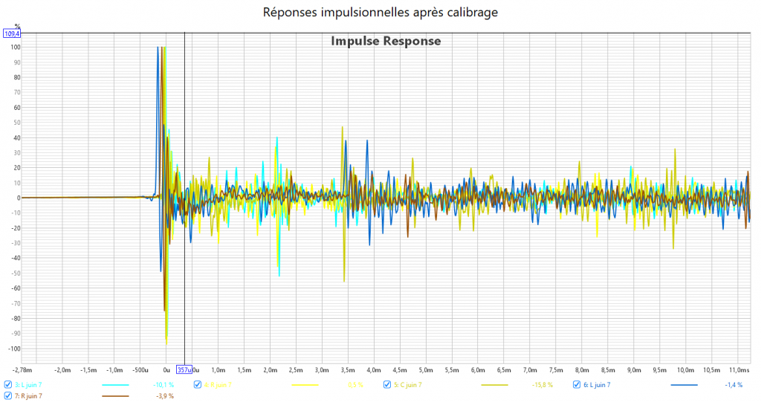The height and width of the screenshot is (402, 761).
Task: Click the 11,0ms tick on the time axis
Action: click(x=738, y=369)
